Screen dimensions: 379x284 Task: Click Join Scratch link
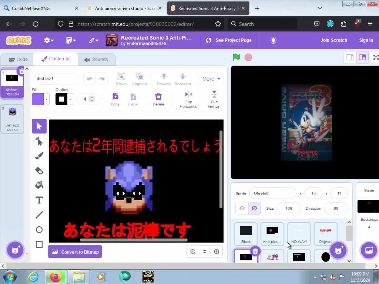[333, 40]
